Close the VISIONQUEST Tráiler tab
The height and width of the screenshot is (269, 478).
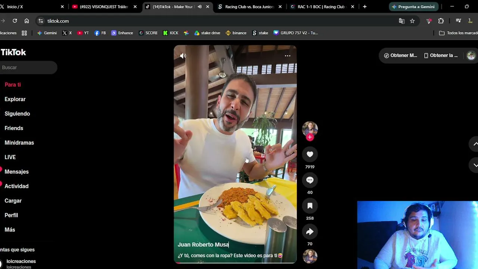click(135, 7)
